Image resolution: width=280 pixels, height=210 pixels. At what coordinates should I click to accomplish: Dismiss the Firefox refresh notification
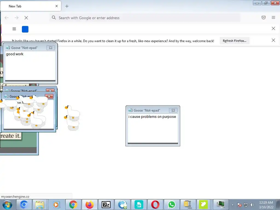click(273, 40)
